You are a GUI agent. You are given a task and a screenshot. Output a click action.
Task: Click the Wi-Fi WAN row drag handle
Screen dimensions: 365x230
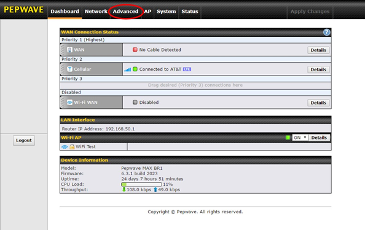[x=63, y=102]
